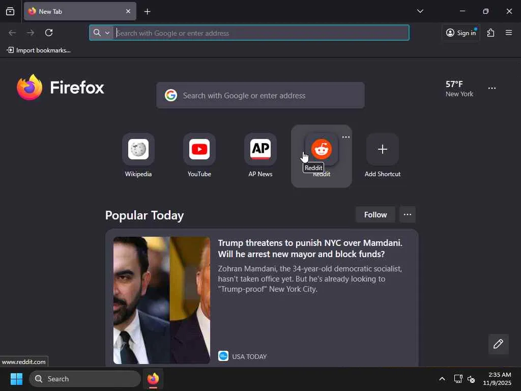Show hidden system tray icons
This screenshot has height=391, width=521.
tap(442, 379)
